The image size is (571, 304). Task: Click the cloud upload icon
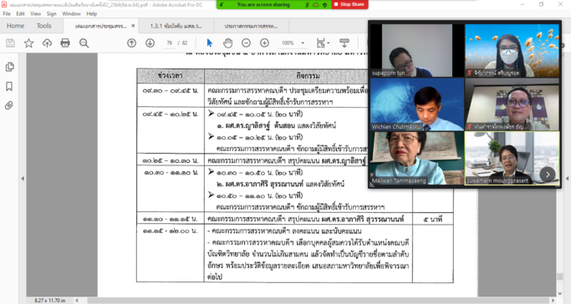(47, 43)
